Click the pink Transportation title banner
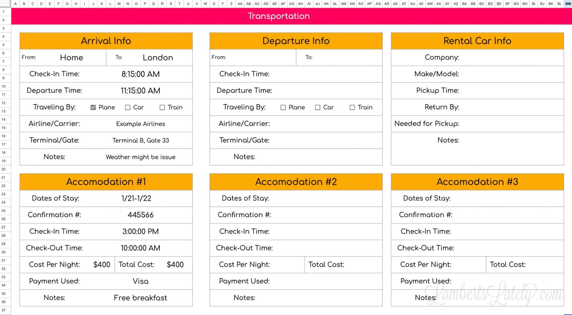Image resolution: width=572 pixels, height=315 pixels. tap(279, 16)
